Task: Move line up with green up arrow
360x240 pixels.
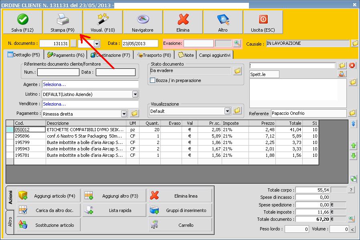Action: (x=353, y=146)
